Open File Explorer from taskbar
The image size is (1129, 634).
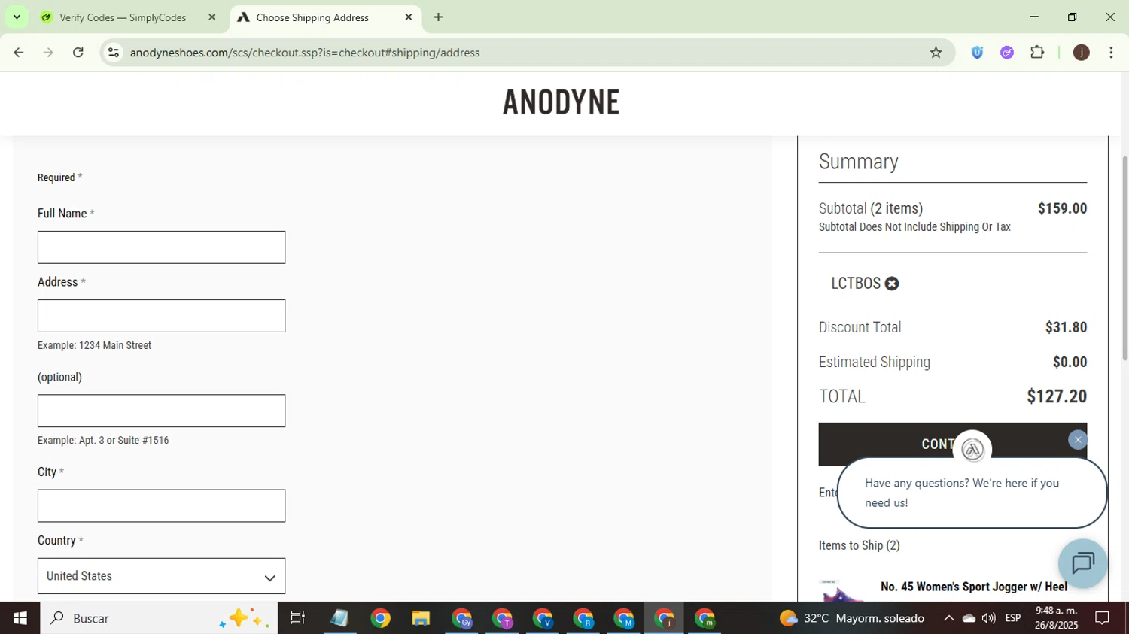click(x=421, y=618)
